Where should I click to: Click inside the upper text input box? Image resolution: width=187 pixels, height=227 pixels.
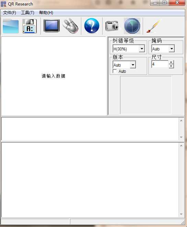(90, 129)
